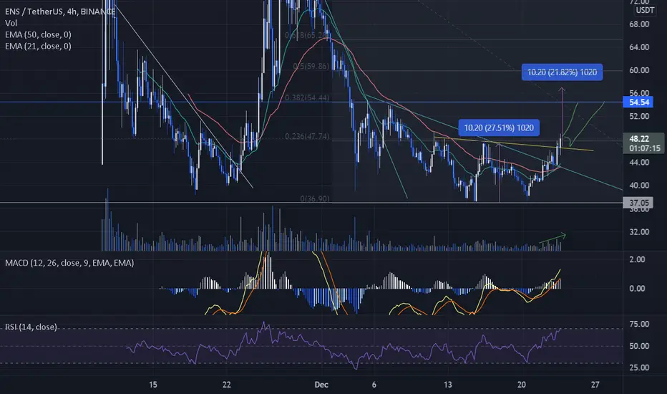Screen dimensions: 667x394
Task: Click the USDT currency label on price axis
Action: coord(645,10)
